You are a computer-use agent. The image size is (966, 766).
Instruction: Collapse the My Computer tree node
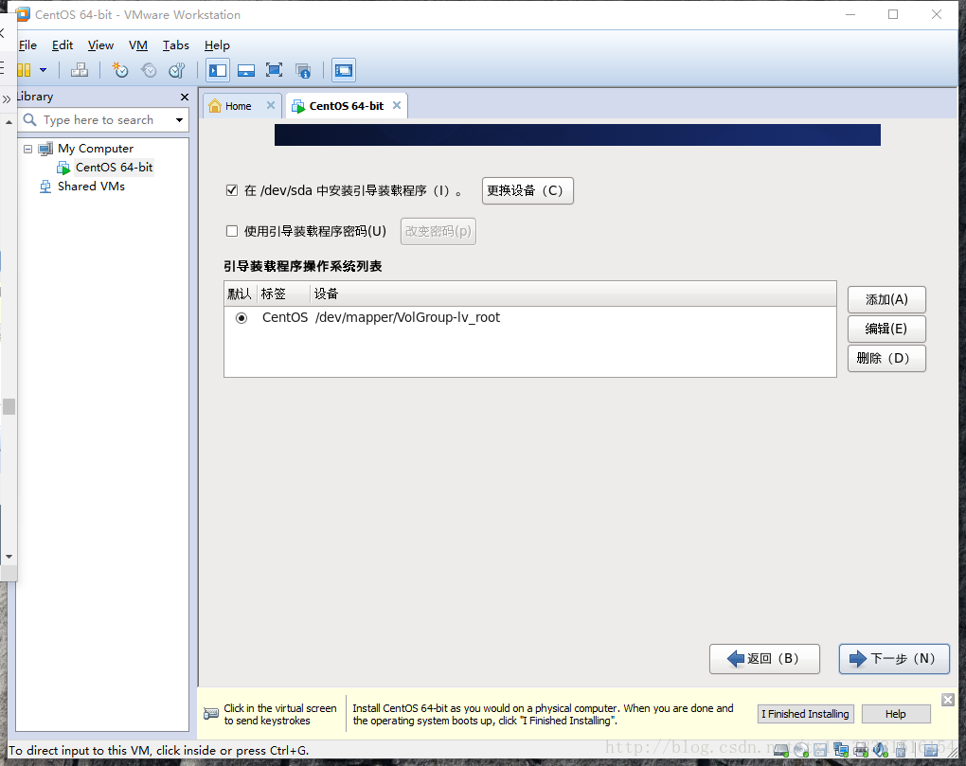click(x=27, y=149)
